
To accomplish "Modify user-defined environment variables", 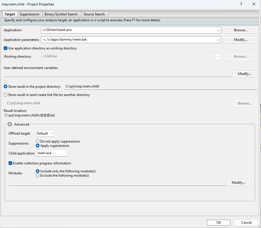I will click(x=245, y=74).
